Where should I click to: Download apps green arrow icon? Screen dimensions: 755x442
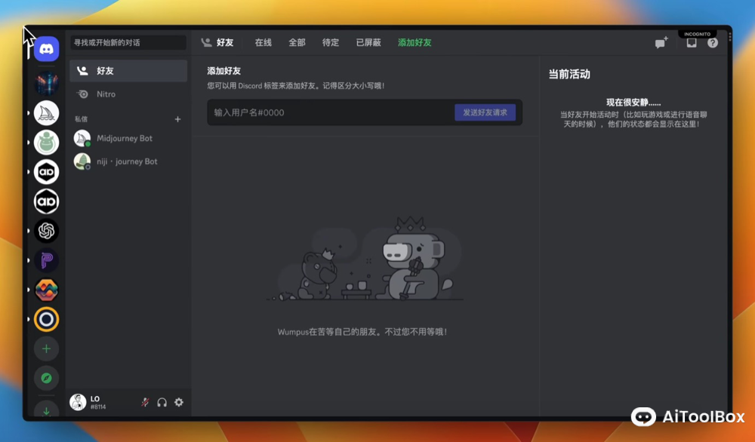46,410
